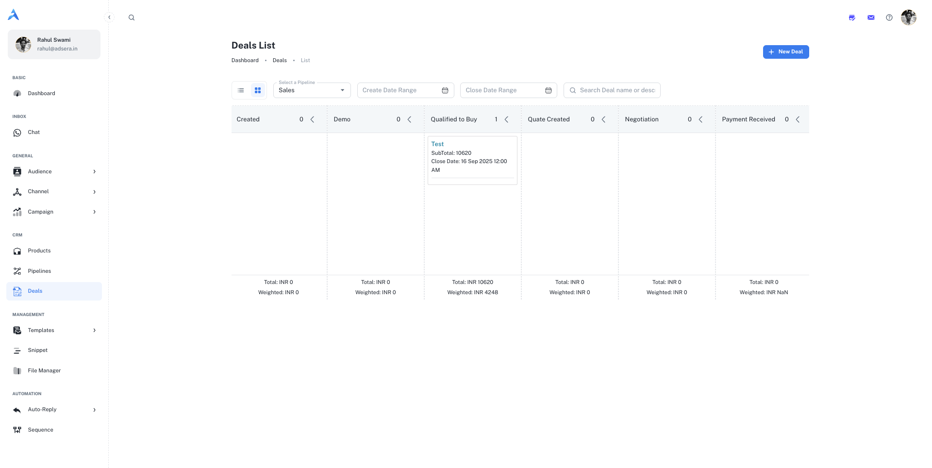Click the calendar icon in Create Date Range
Screen dimensions: 932x468
point(445,90)
